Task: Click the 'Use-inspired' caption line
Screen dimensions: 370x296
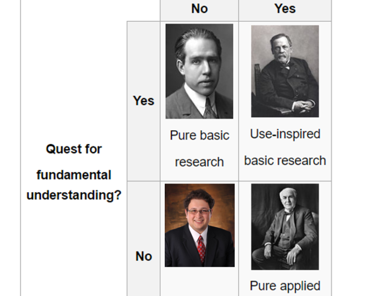Action: point(285,134)
